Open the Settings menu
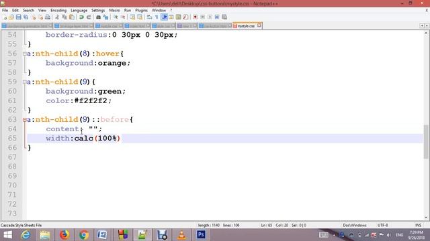Image resolution: width=430 pixels, height=241 pixels. (98, 10)
